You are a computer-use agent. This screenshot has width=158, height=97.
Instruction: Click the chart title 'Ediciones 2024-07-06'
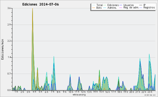point(41,4)
